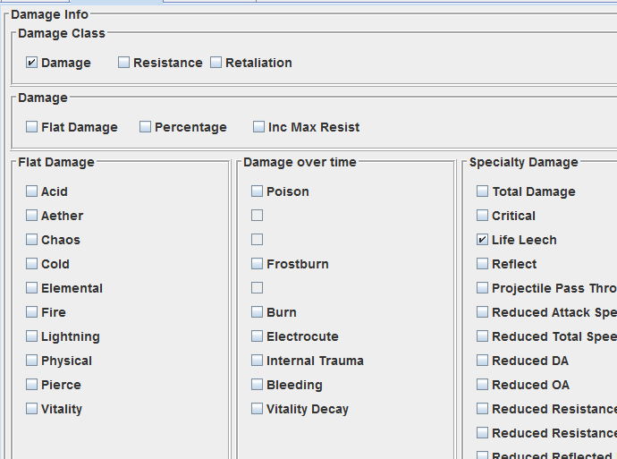Tick the Elemental checkbox
The height and width of the screenshot is (459, 617).
pos(32,288)
